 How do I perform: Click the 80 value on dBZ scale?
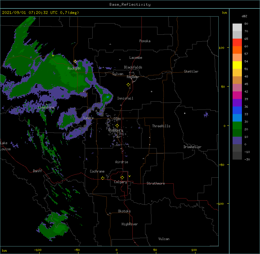point(246,24)
